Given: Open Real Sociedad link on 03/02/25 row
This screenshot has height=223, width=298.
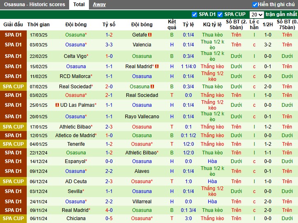Looking at the screenshot, I should coord(142,95).
